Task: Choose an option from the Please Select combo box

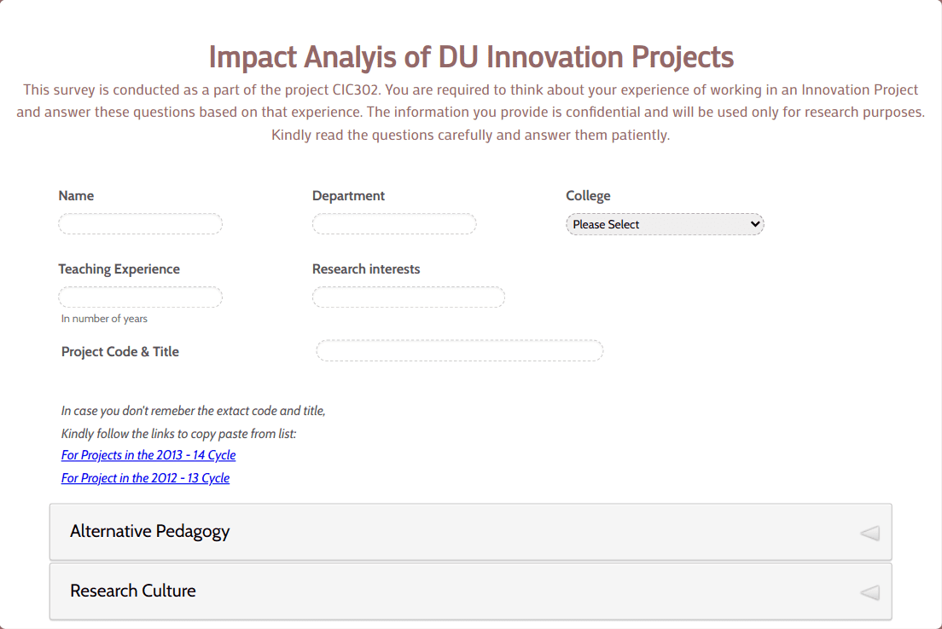Action: [665, 223]
